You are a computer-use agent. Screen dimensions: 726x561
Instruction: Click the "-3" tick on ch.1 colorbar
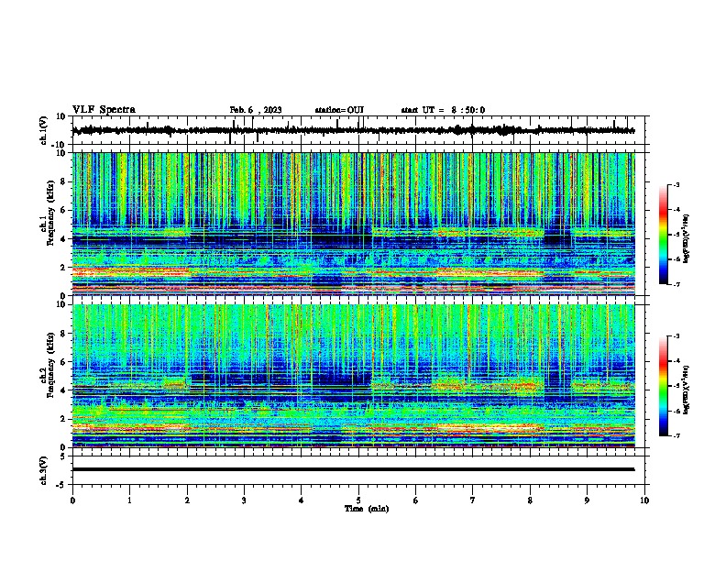pyautogui.click(x=676, y=185)
